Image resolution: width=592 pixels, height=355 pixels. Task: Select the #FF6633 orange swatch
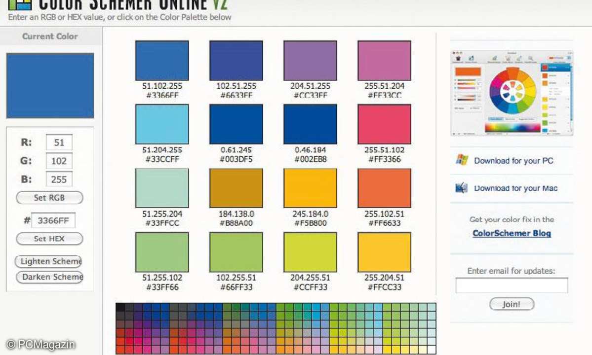[x=384, y=188]
